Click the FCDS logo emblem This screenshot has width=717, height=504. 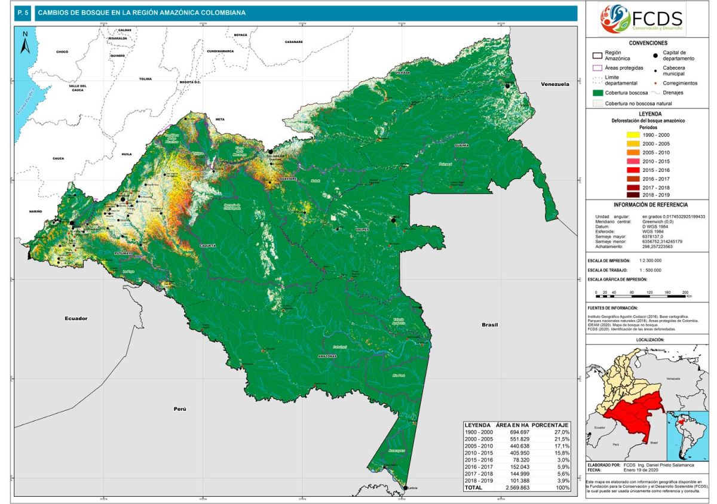(615, 20)
